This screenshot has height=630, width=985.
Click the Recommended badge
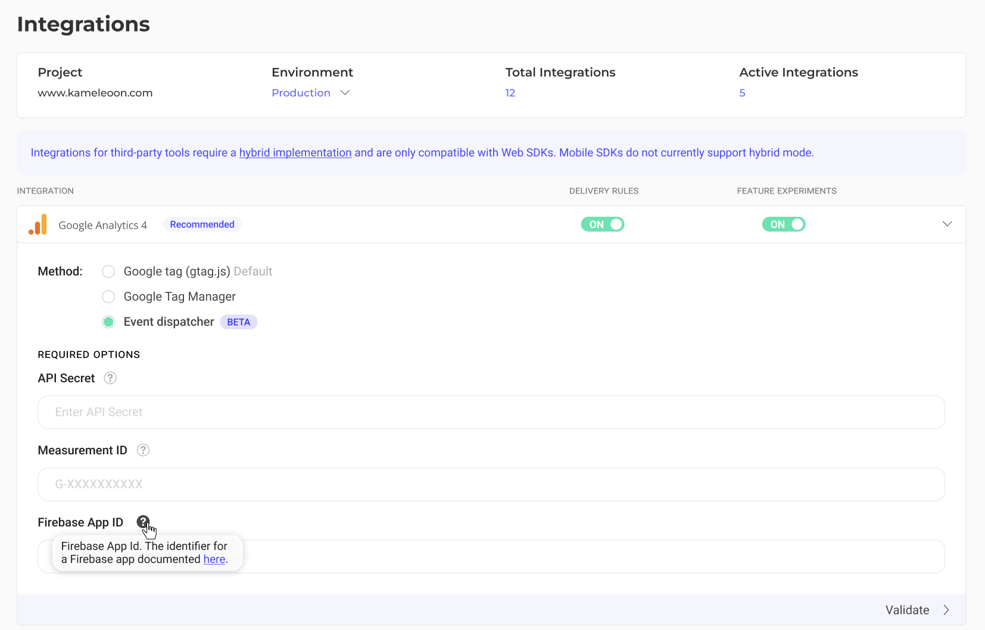(x=202, y=224)
